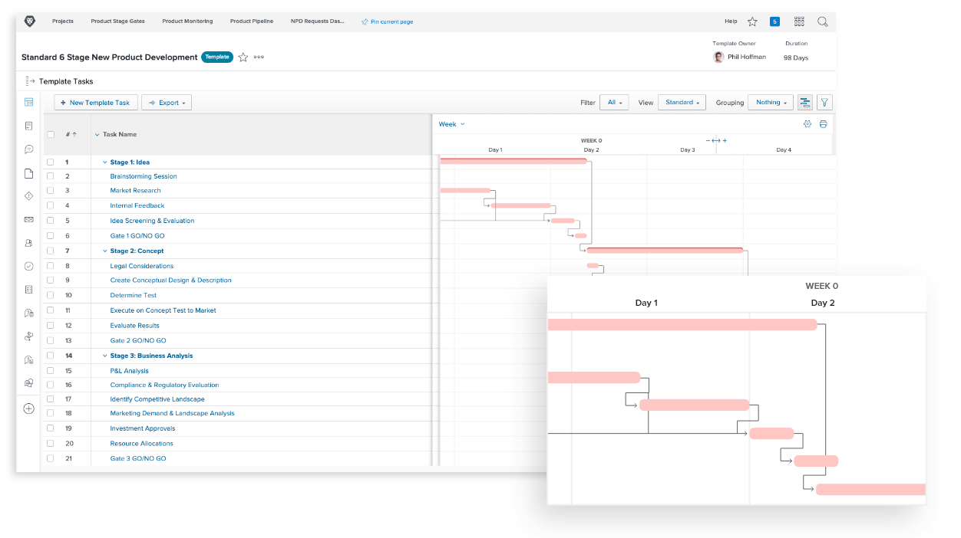Zoom in the Gantt with plus icon

click(725, 140)
